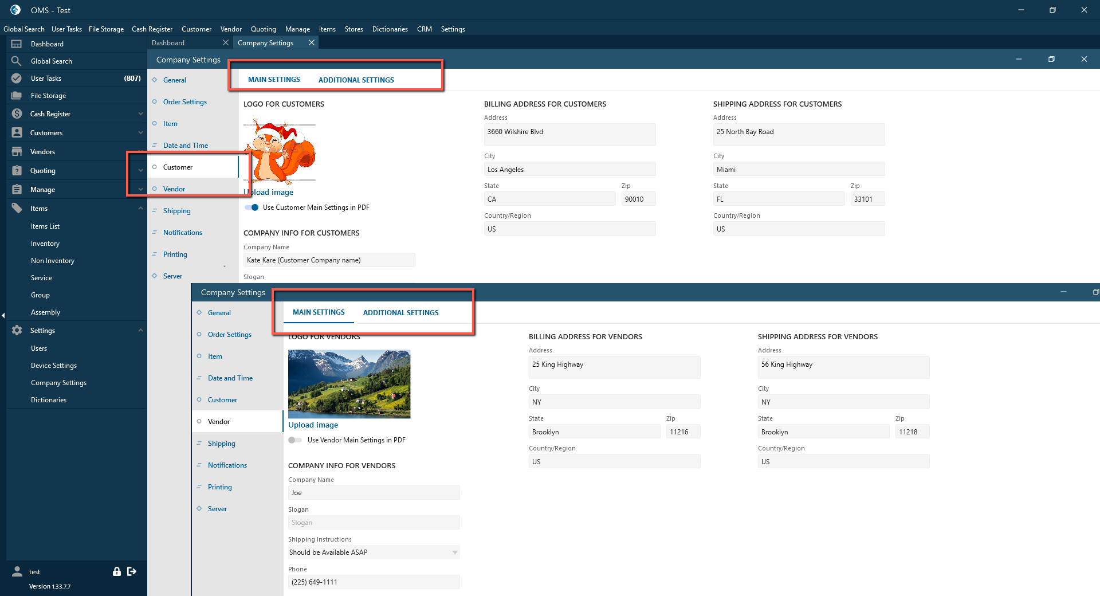This screenshot has height=596, width=1100.
Task: Open Non Inventory in the sidebar
Action: click(x=53, y=261)
